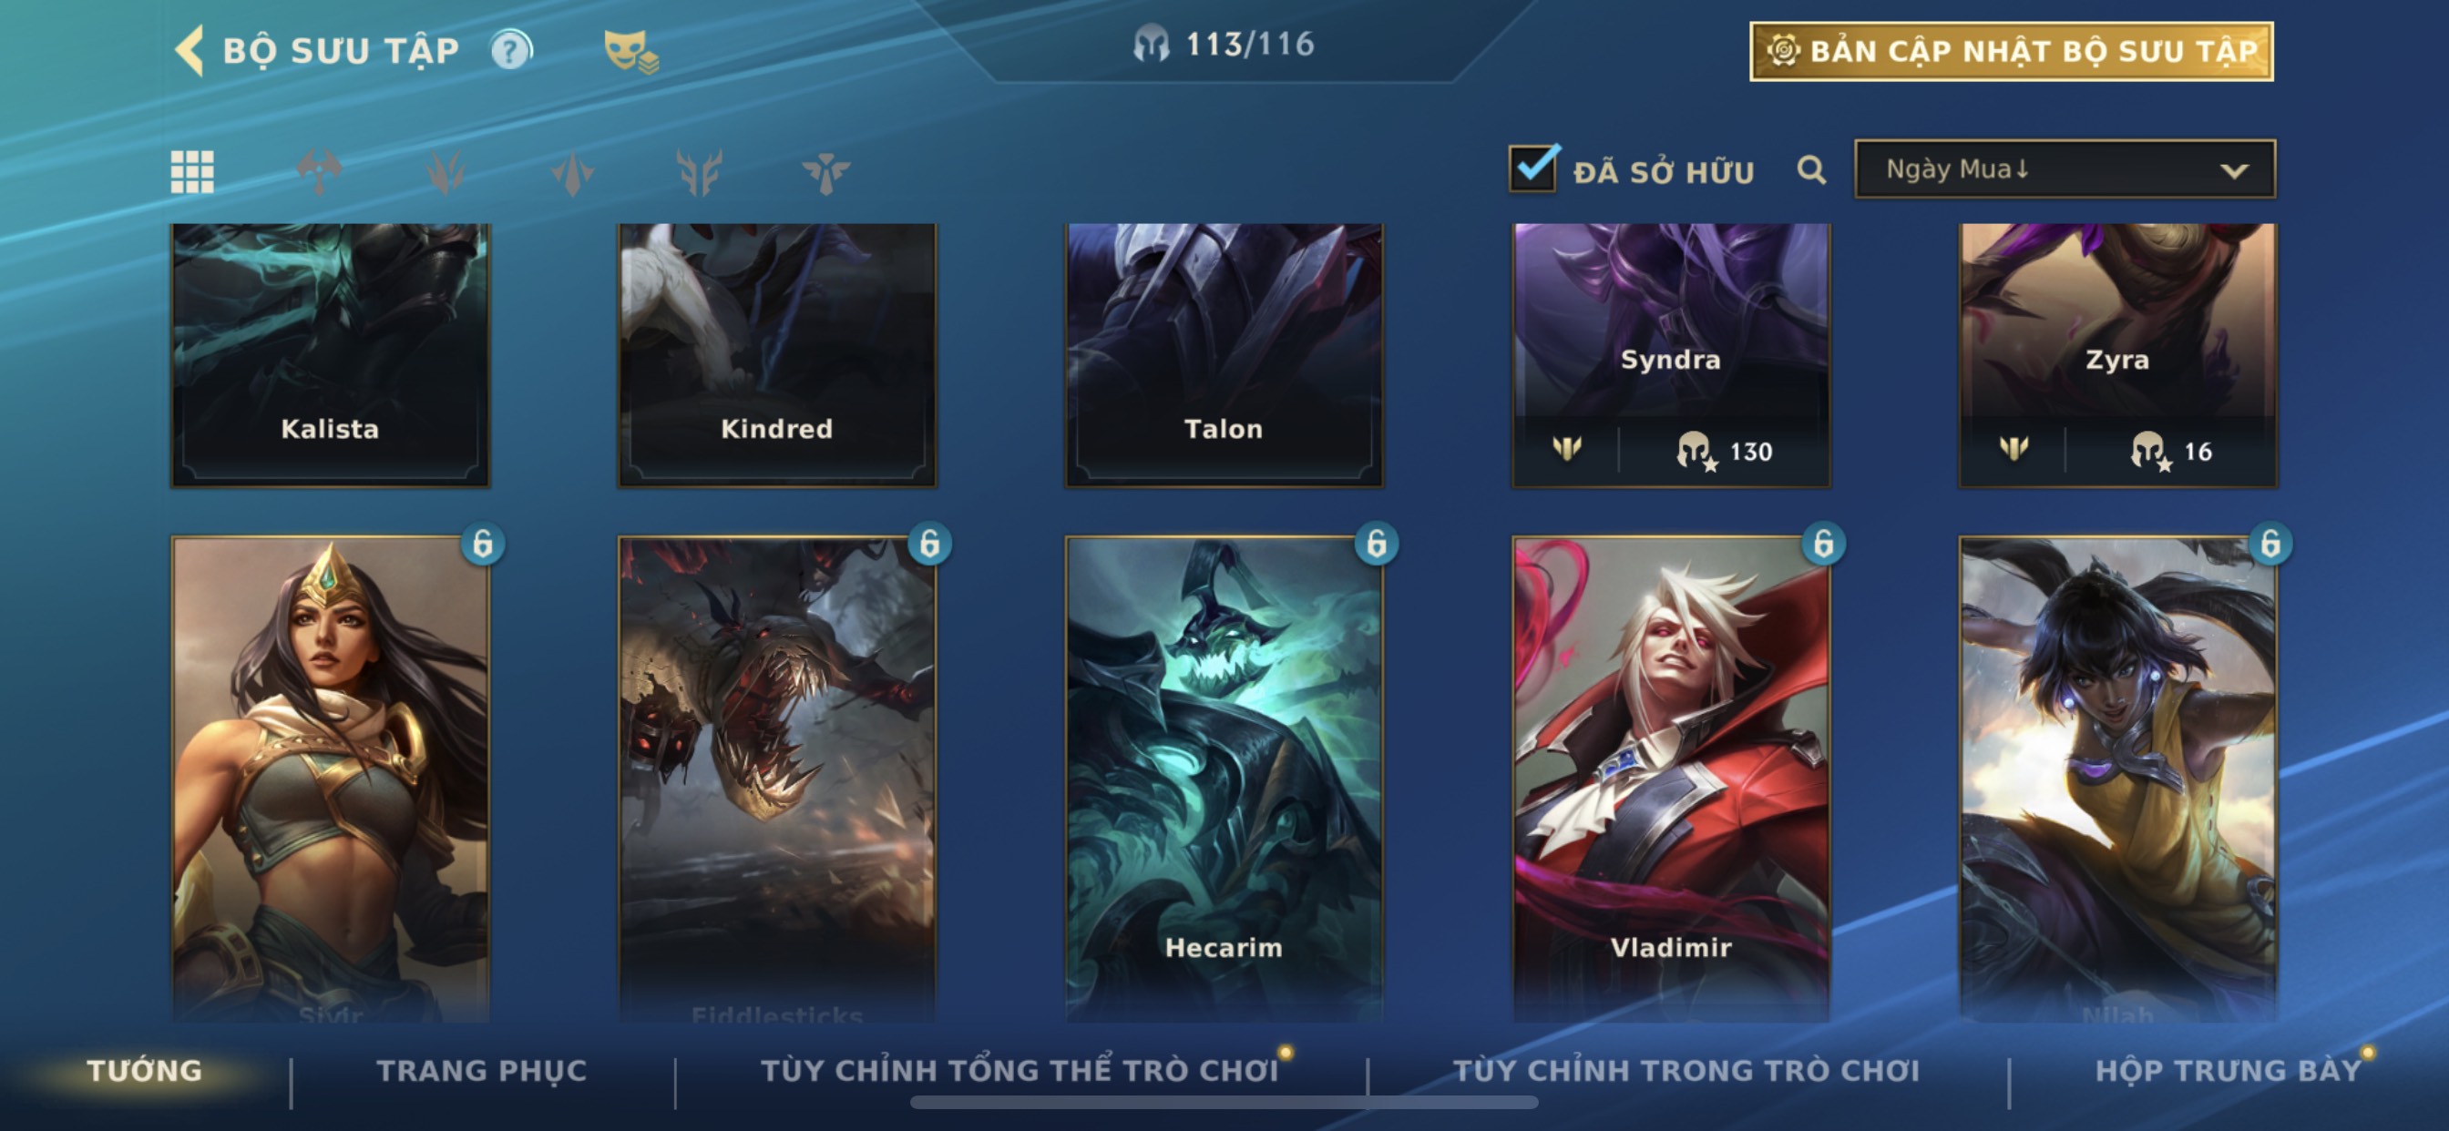Filter by the last role icon in row
The height and width of the screenshot is (1131, 2449).
pos(825,172)
